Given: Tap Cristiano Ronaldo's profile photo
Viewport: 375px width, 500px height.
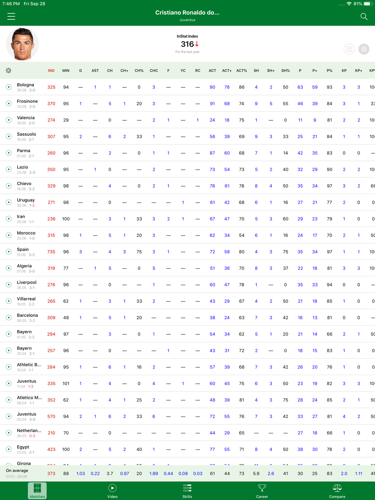Looking at the screenshot, I should (22, 44).
